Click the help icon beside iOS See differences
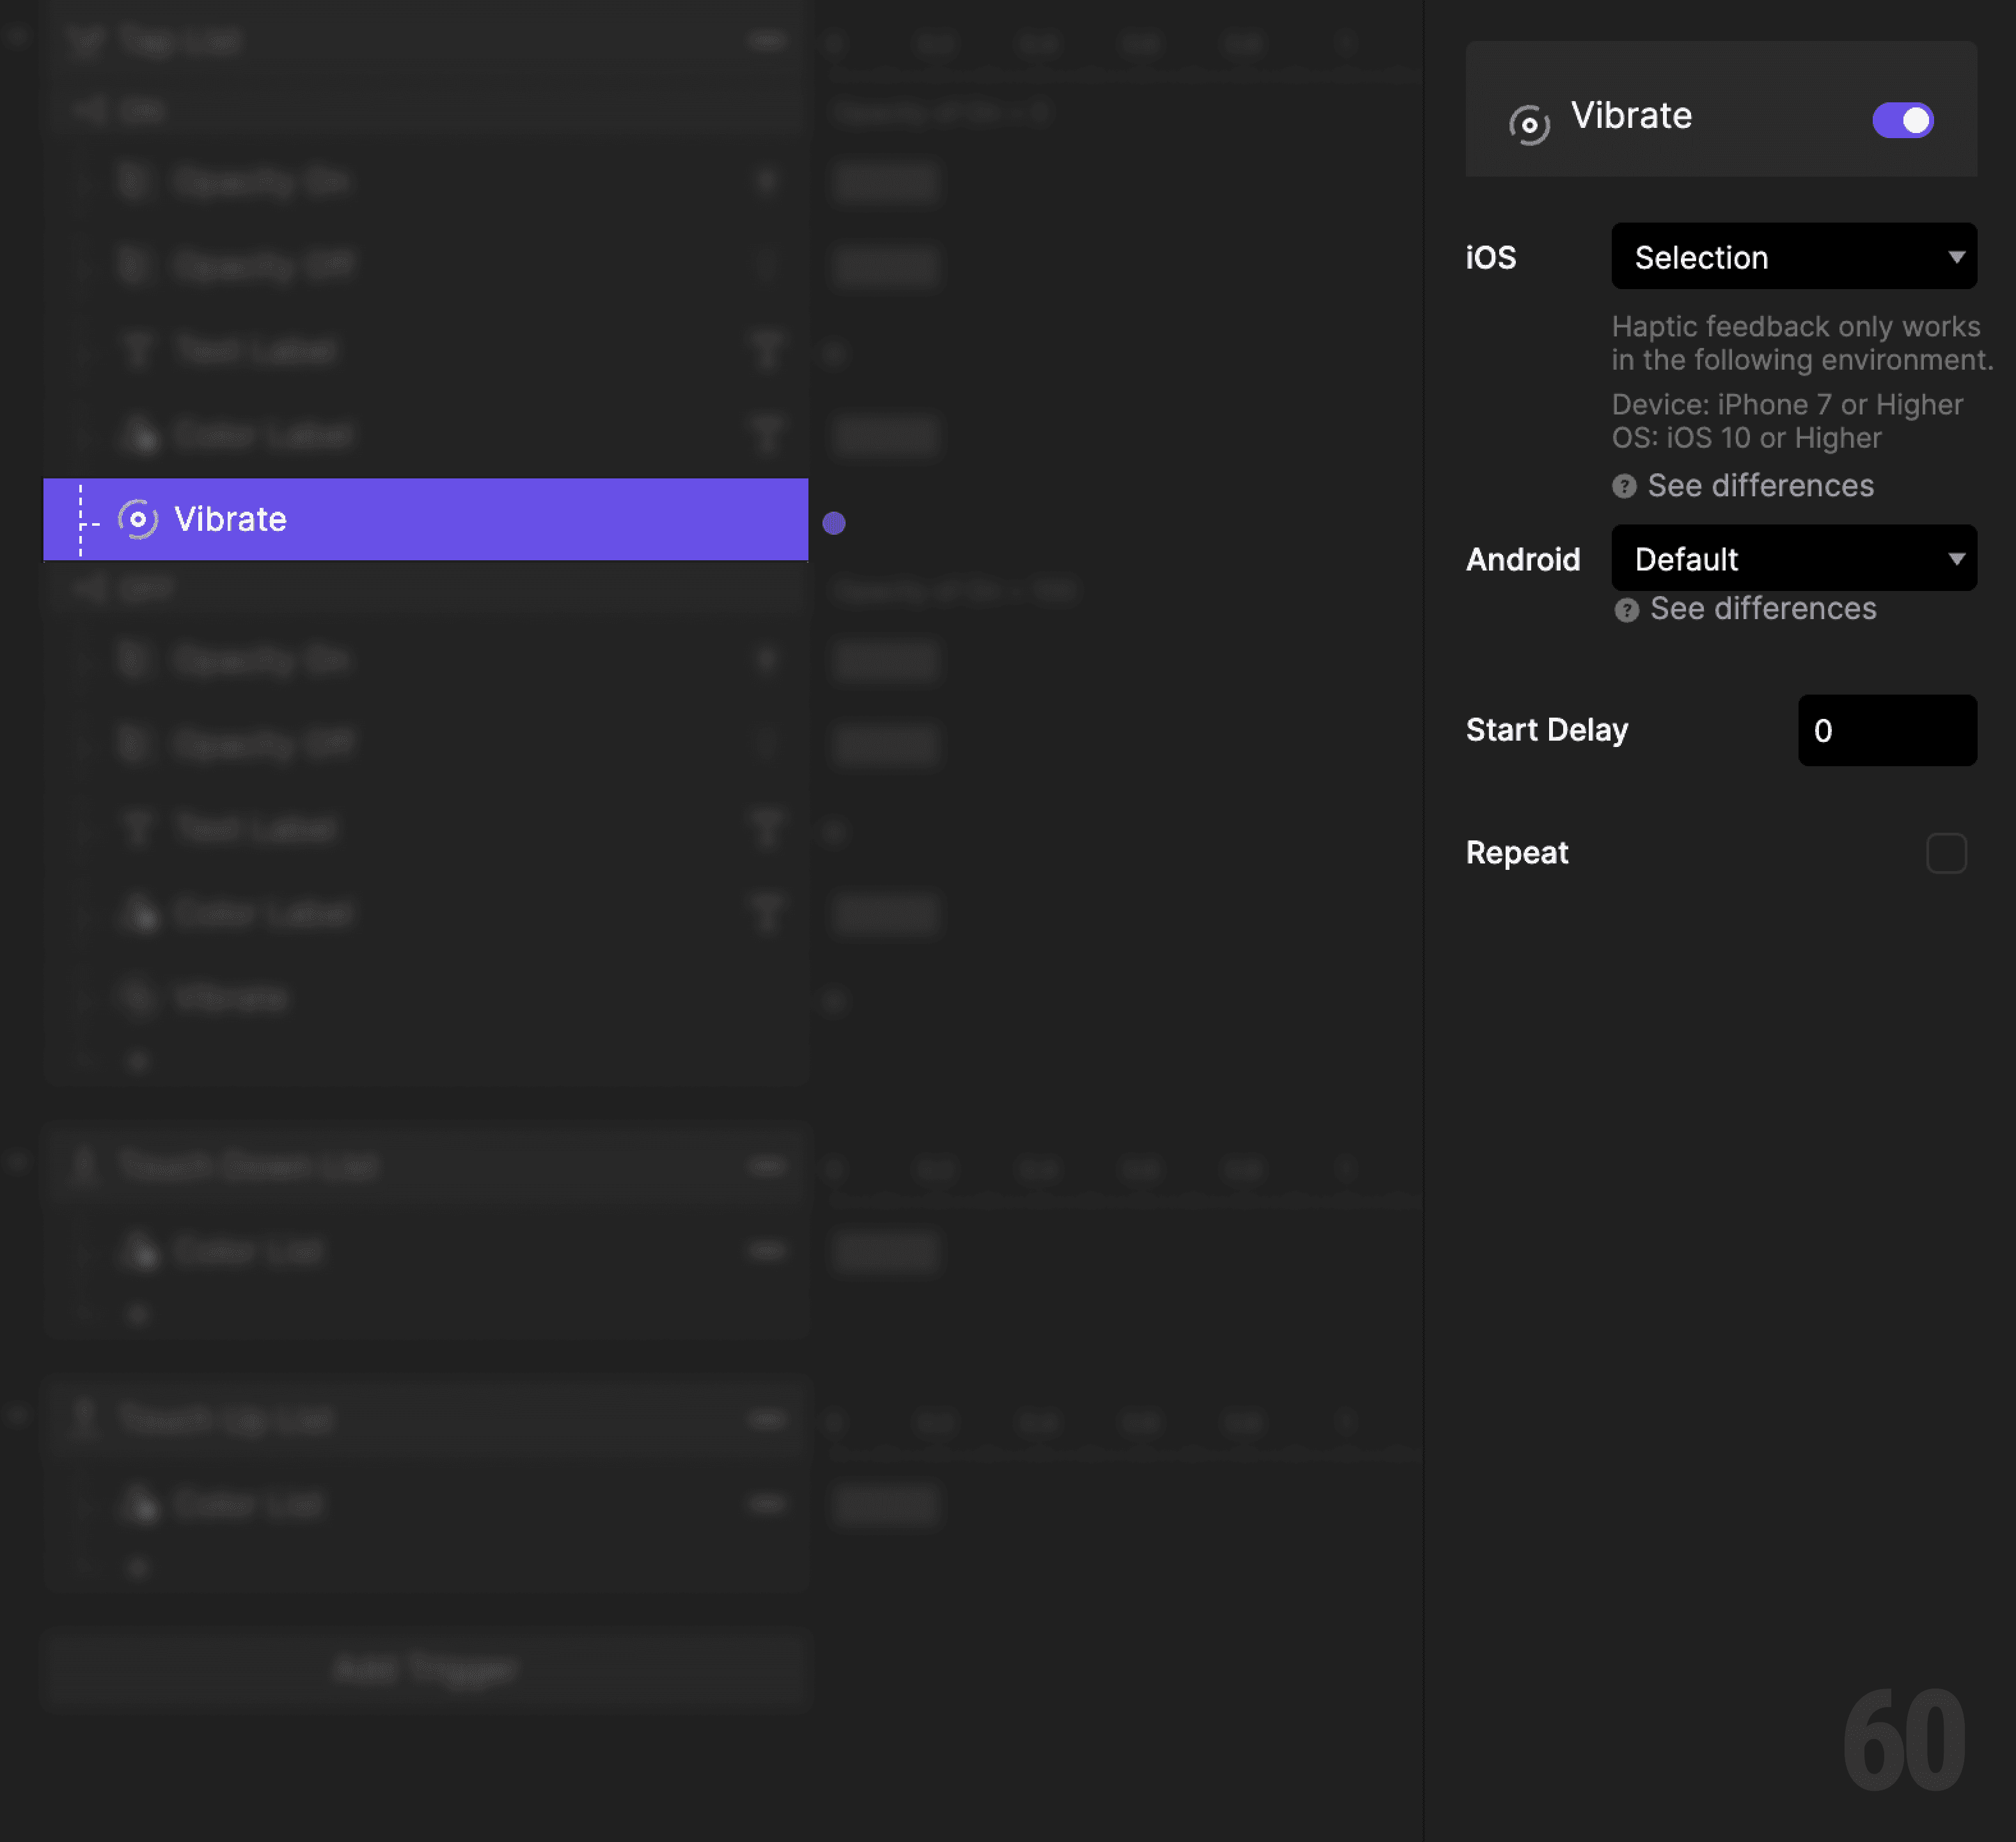2016x1842 pixels. 1625,486
